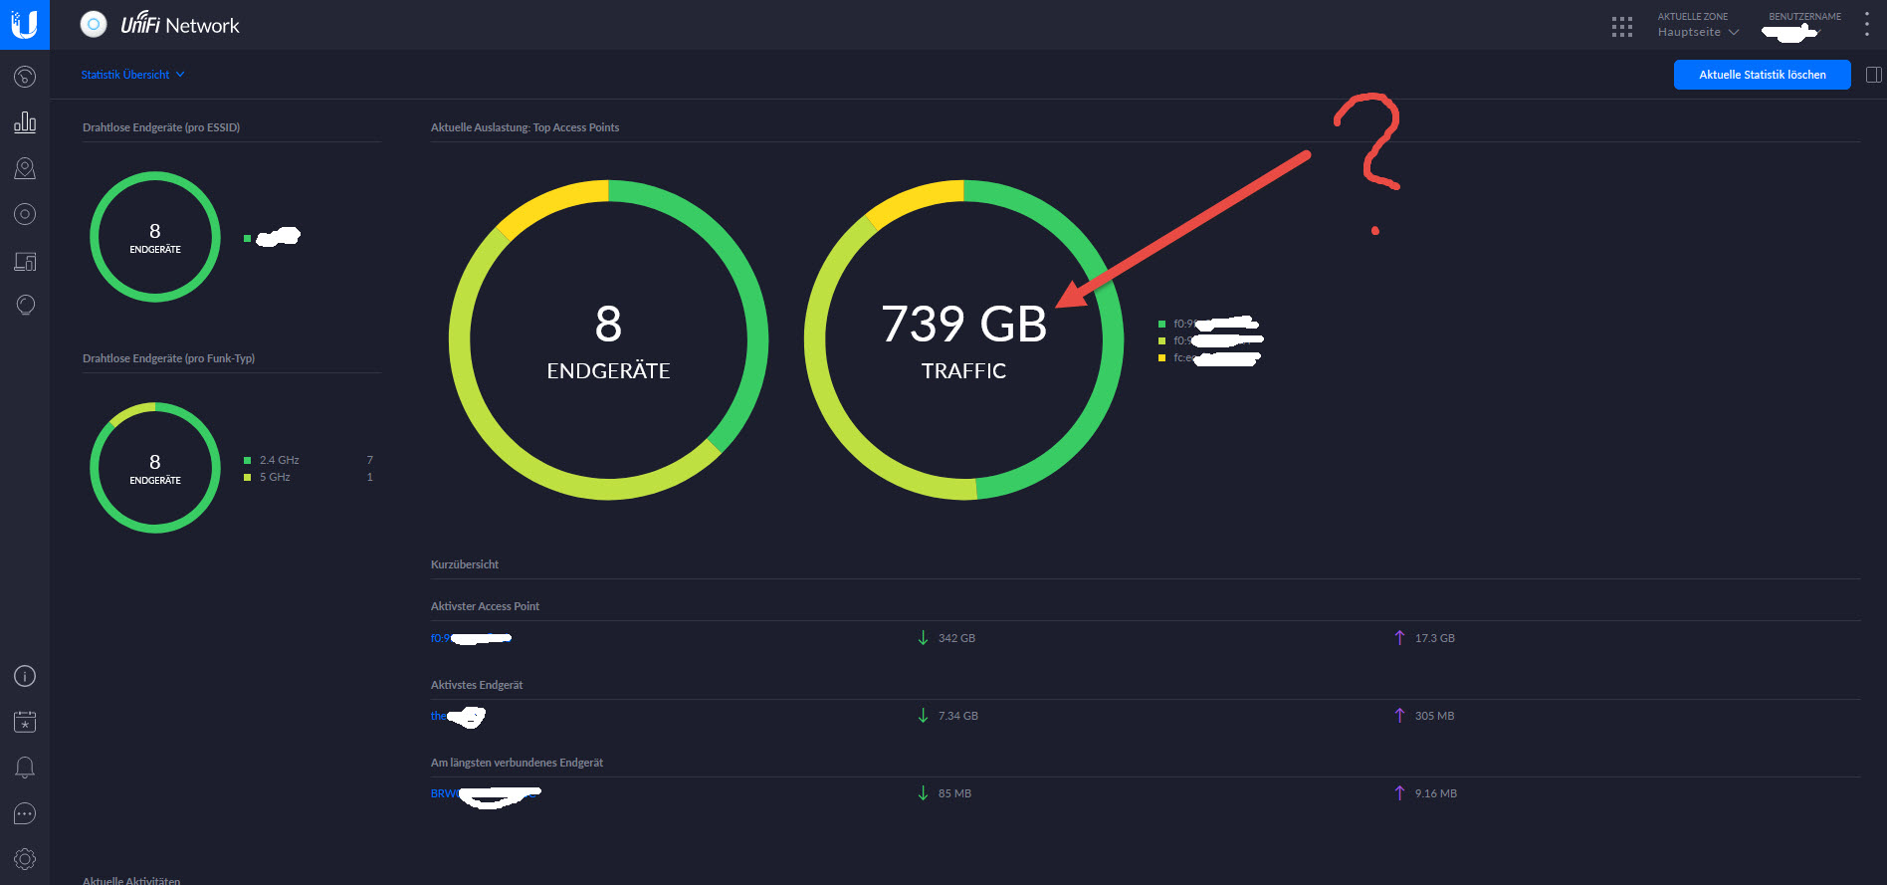This screenshot has height=885, width=1887.
Task: Open the Clients sidebar icon
Action: coord(25,261)
